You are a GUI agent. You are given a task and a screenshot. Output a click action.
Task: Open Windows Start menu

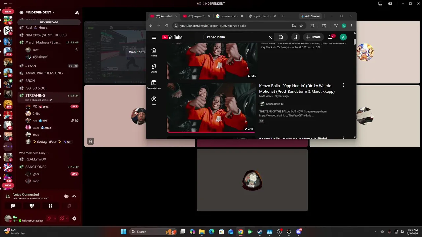click(124, 232)
